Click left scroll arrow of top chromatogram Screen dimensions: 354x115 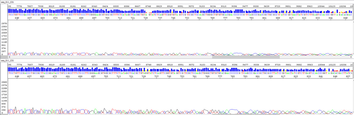(x=9, y=57)
